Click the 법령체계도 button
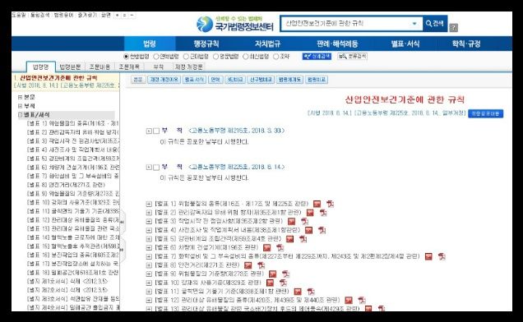The image size is (523, 322). tap(289, 80)
